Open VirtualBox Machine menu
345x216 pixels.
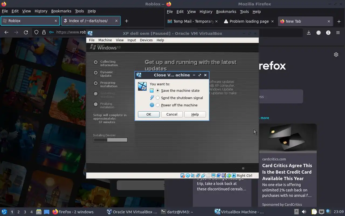(105, 40)
